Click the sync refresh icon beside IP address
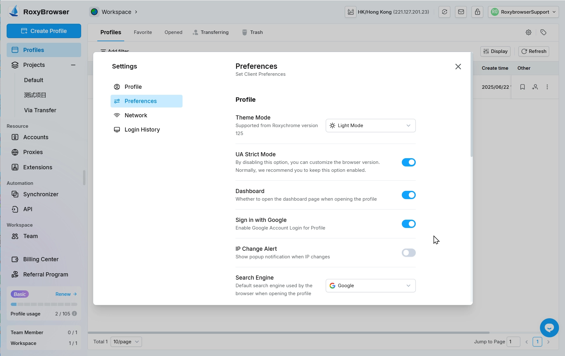Screen dimensions: 565x356 pyautogui.click(x=444, y=12)
